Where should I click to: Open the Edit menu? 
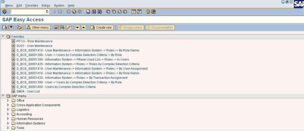(19, 6)
